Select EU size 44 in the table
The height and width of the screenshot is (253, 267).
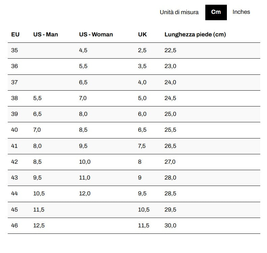pos(14,194)
